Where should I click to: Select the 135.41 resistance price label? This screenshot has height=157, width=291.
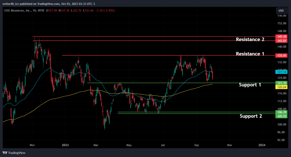click(x=281, y=56)
